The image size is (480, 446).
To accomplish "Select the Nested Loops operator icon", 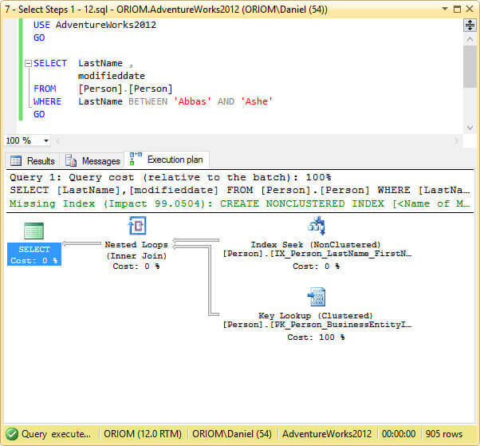I will (136, 226).
